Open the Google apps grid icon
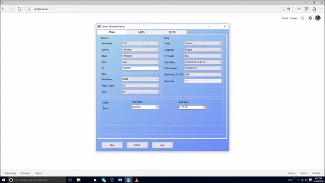Screen dimensions: 325x183 tap(303, 18)
